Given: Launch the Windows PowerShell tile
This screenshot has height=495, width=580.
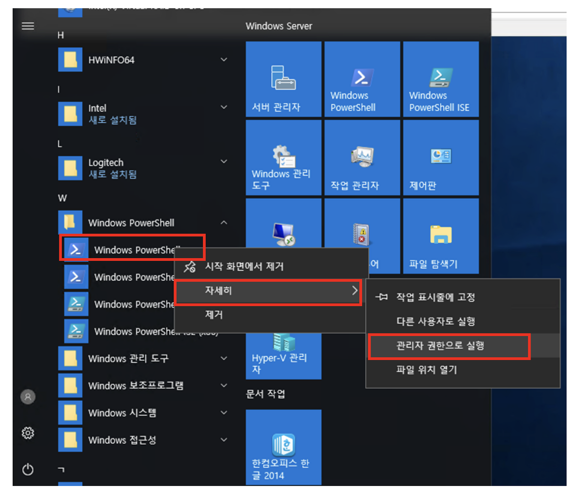Looking at the screenshot, I should [x=362, y=79].
